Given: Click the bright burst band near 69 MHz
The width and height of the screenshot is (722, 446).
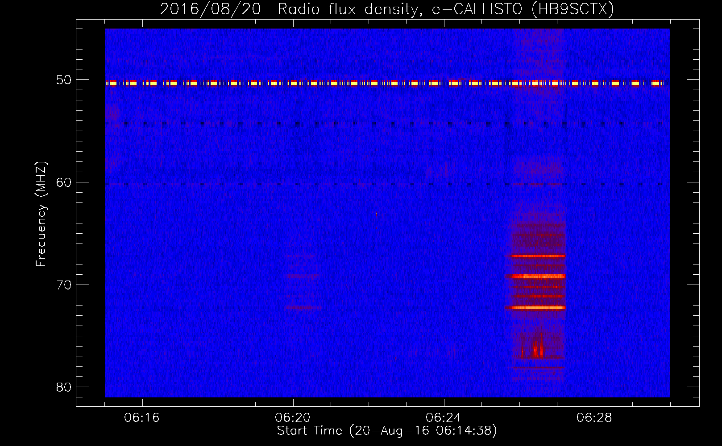Looking at the screenshot, I should [535, 276].
